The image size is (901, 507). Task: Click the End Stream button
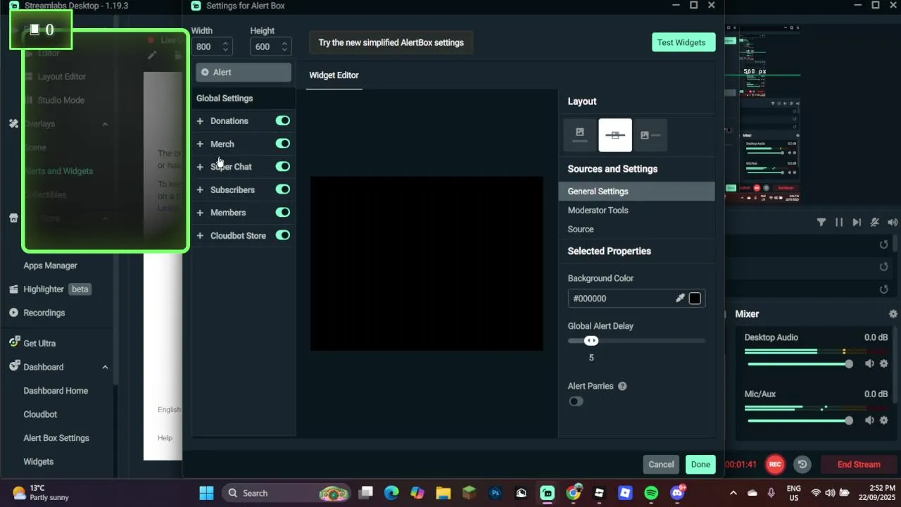(859, 464)
